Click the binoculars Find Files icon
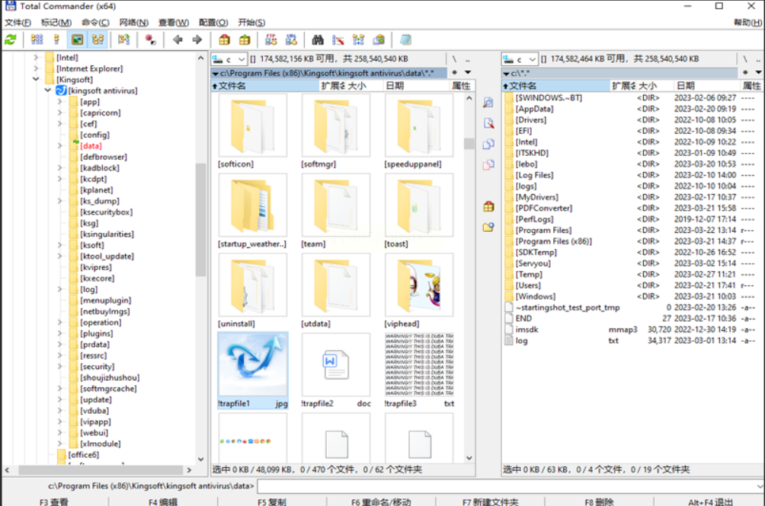 tap(318, 40)
